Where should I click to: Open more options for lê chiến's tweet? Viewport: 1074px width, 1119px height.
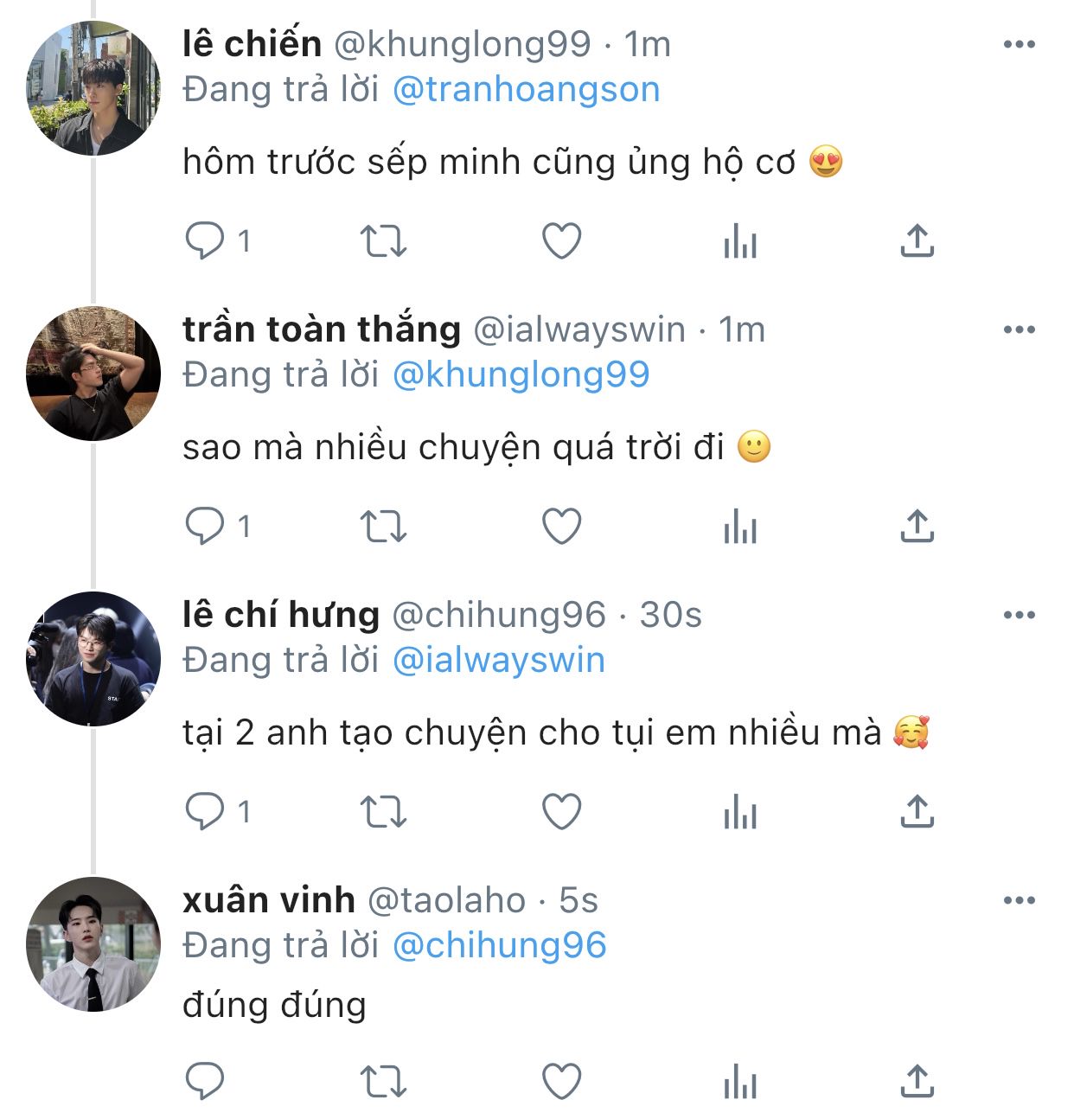point(1020,45)
